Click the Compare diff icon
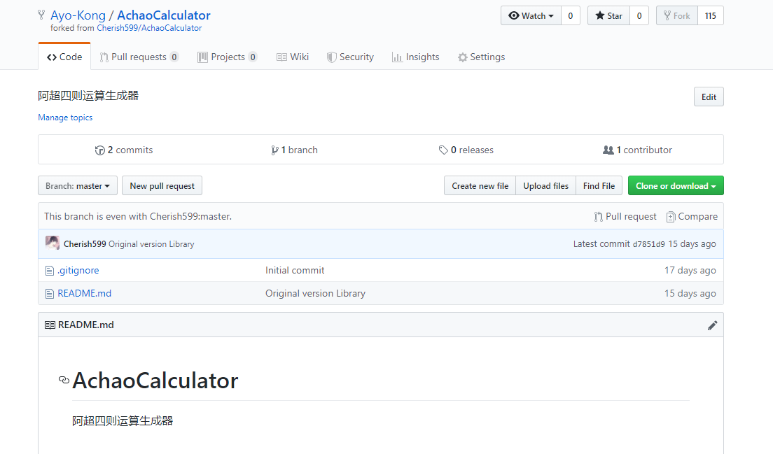 click(671, 217)
